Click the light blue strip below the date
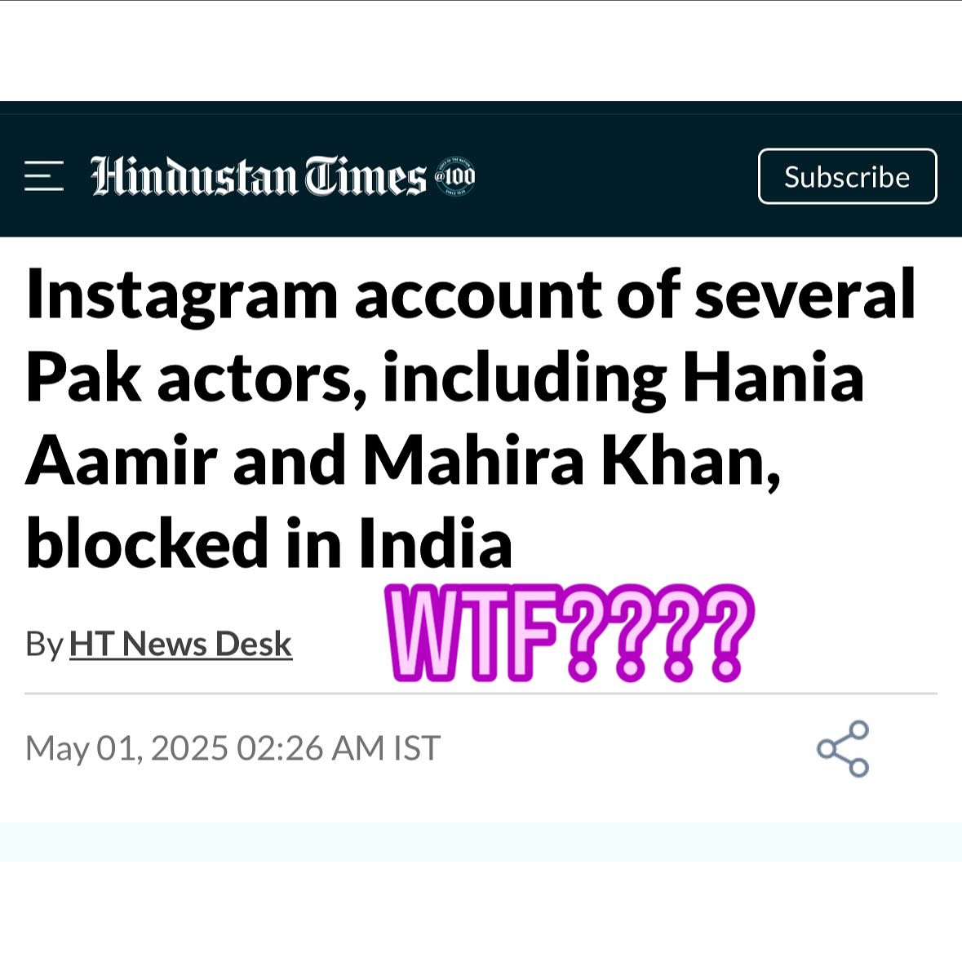 pos(481,841)
